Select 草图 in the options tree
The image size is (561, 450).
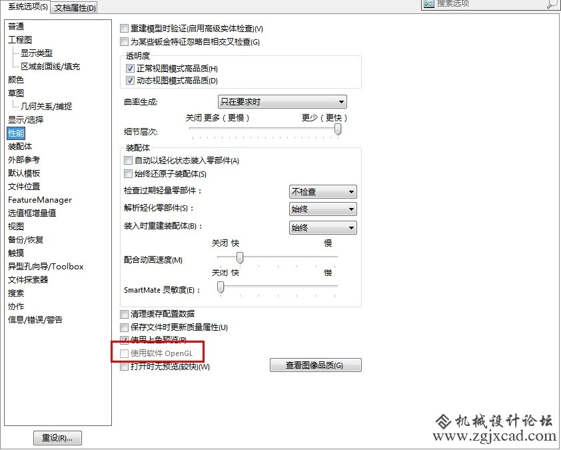[16, 93]
